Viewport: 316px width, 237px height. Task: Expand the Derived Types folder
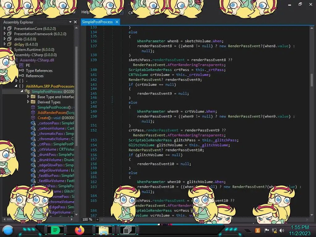(x=28, y=102)
